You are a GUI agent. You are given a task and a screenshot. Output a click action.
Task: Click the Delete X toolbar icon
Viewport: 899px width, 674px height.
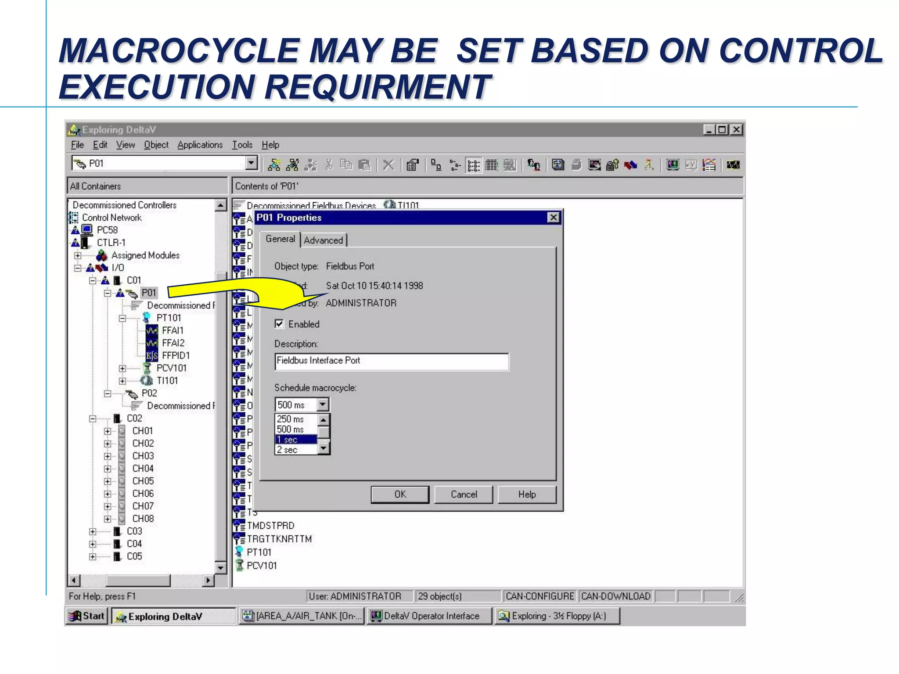(x=388, y=165)
